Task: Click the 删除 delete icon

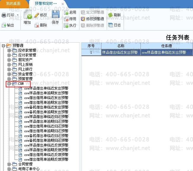Action: 37,25
